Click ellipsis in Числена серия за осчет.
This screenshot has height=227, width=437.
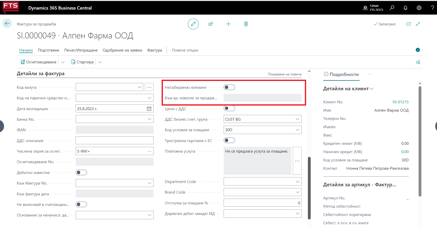point(150,151)
